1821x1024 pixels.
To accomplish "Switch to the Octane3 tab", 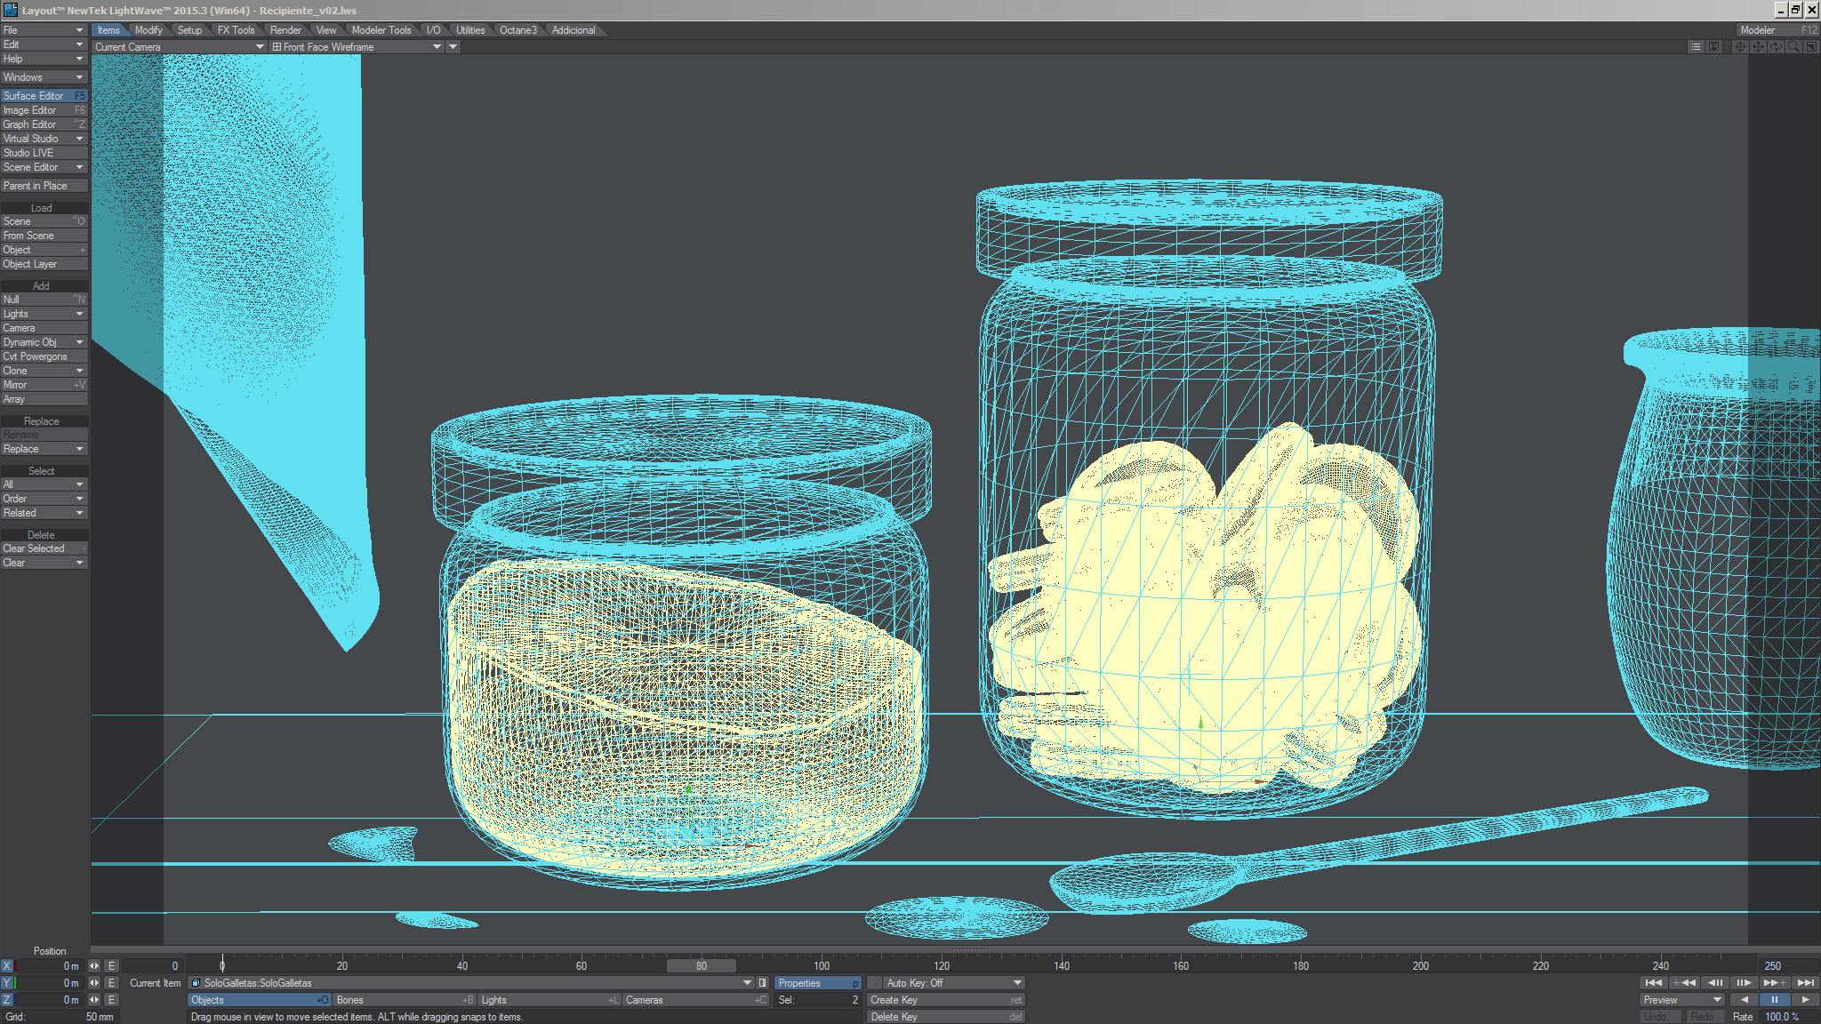I will (x=518, y=30).
